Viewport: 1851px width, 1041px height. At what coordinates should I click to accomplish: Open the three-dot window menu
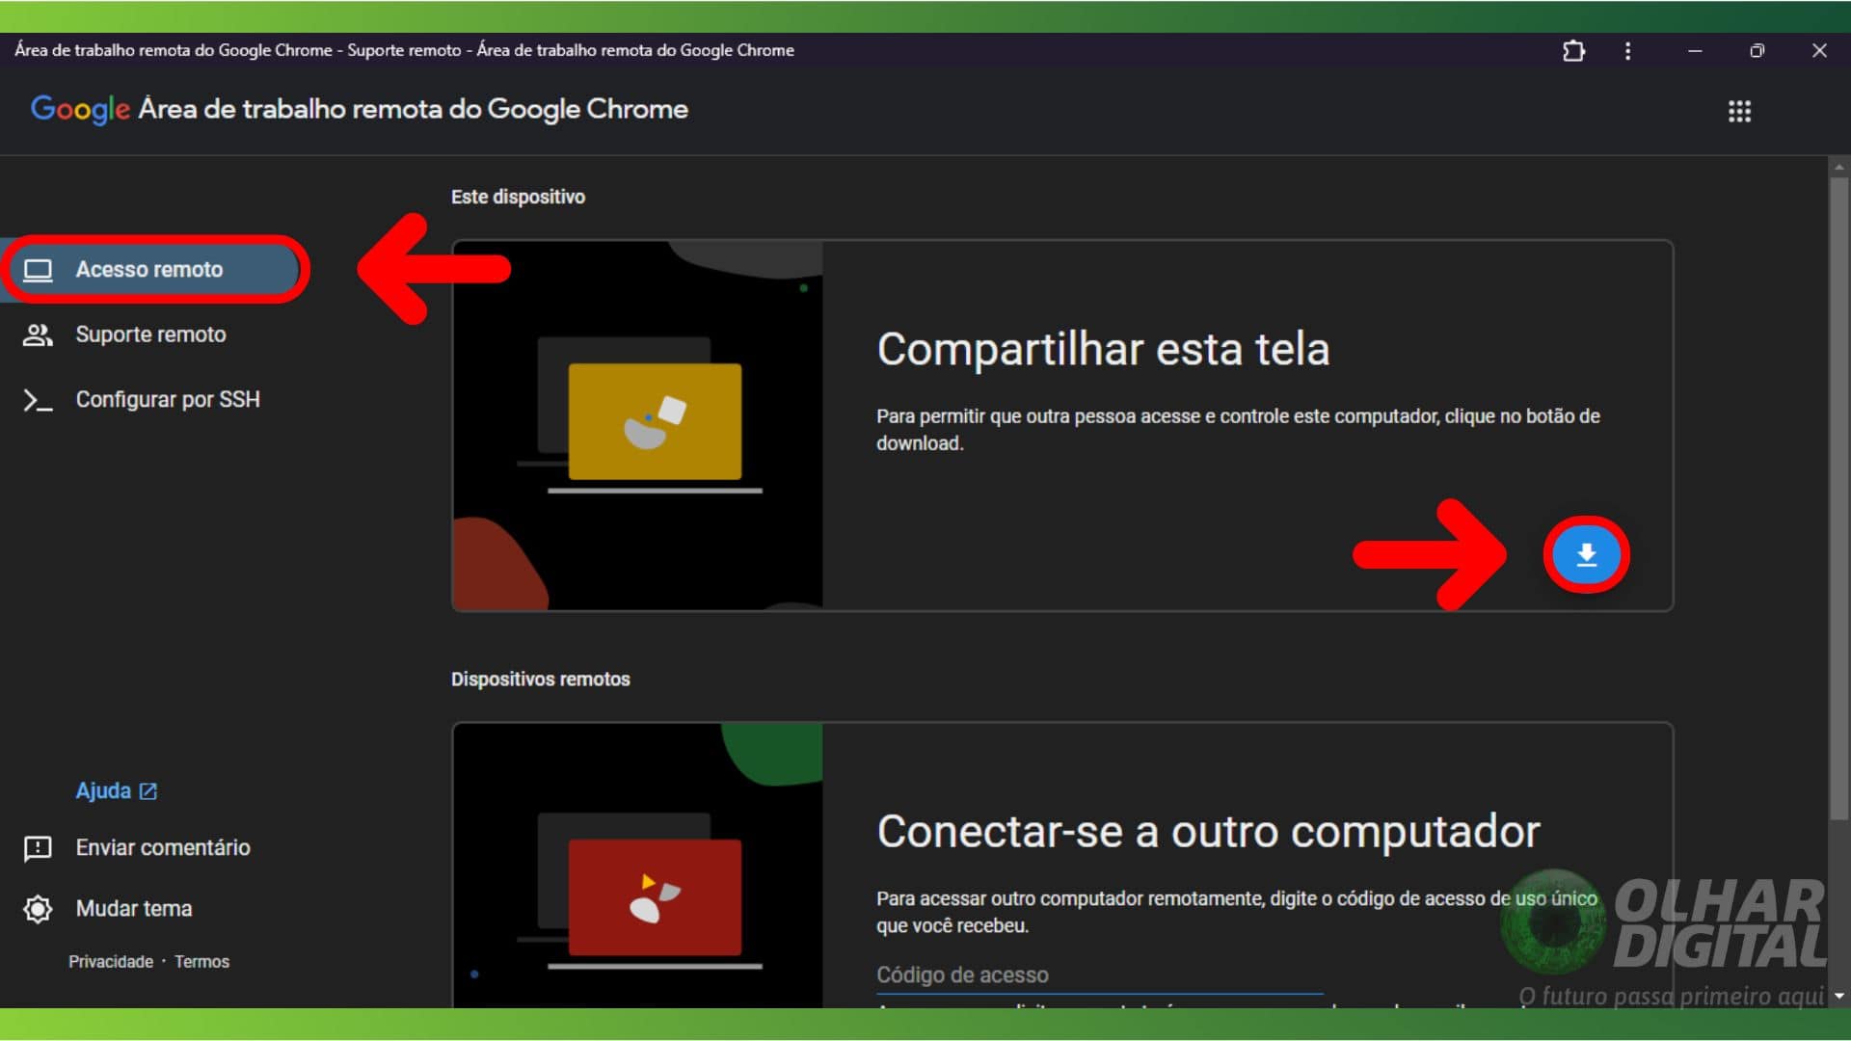point(1627,51)
